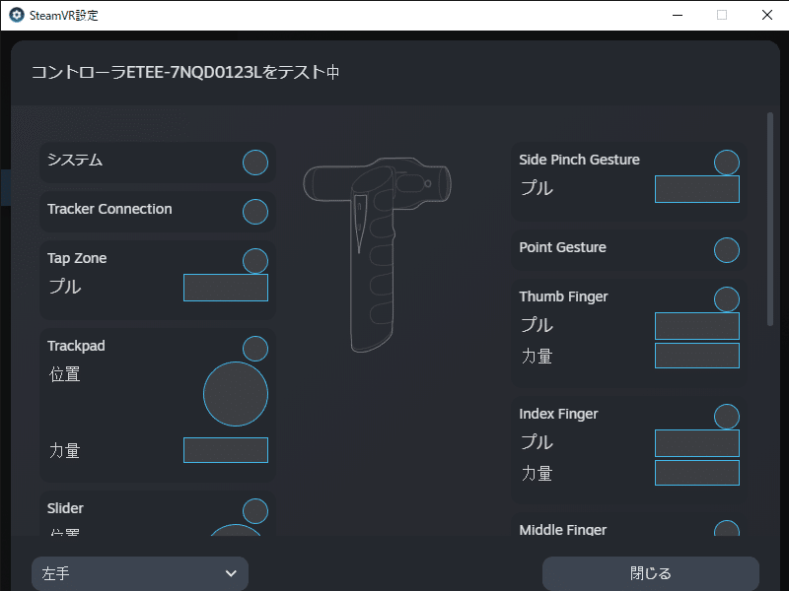Click the Thumb Finger 力量 value bar
This screenshot has height=591, width=789.
pos(697,356)
